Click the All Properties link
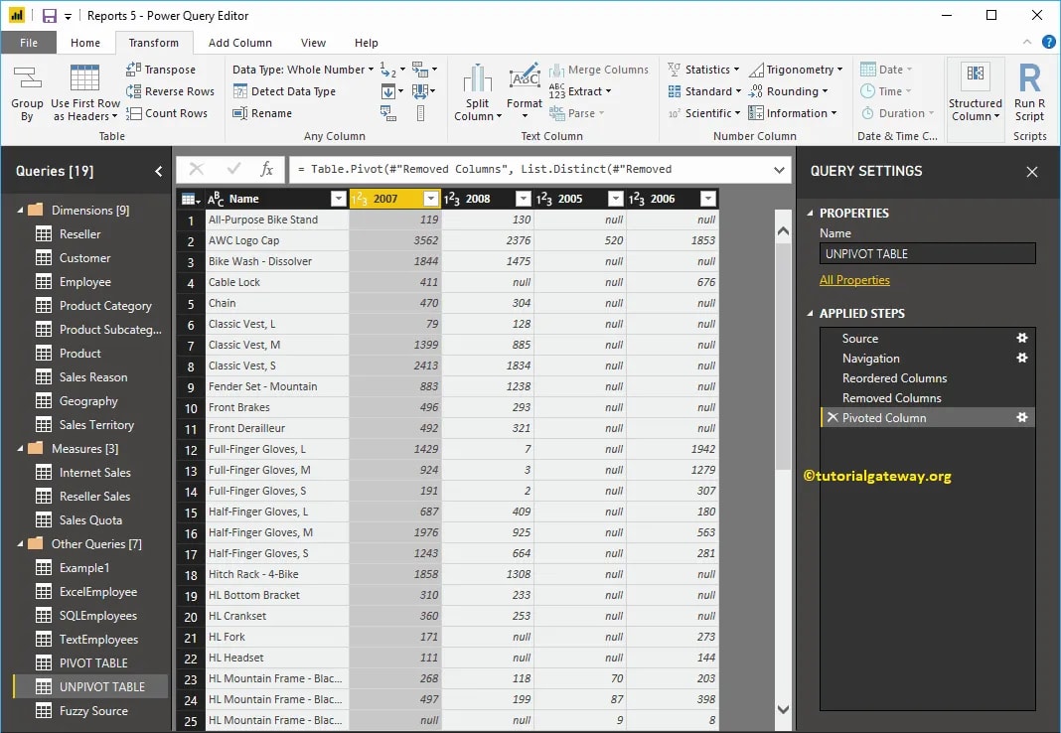Screen dimensions: 1061x733 pos(854,279)
